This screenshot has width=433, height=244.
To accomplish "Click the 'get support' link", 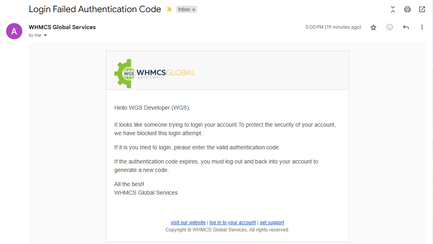I will [x=272, y=223].
